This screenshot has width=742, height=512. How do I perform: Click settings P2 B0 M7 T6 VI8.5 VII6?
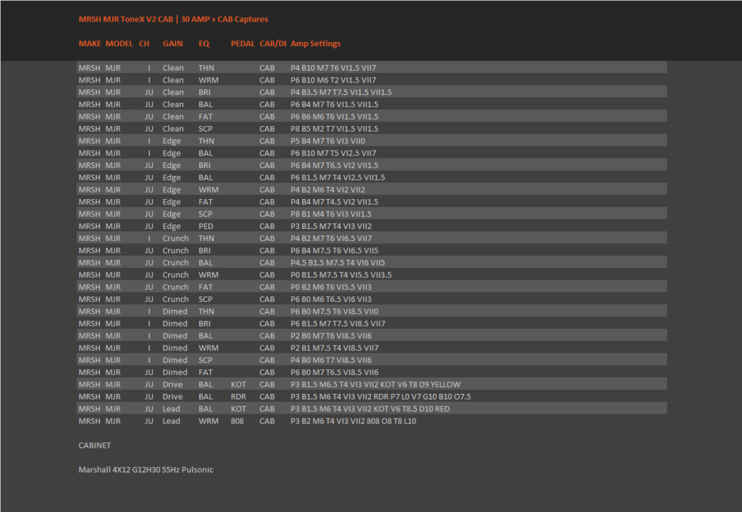pyautogui.click(x=331, y=335)
